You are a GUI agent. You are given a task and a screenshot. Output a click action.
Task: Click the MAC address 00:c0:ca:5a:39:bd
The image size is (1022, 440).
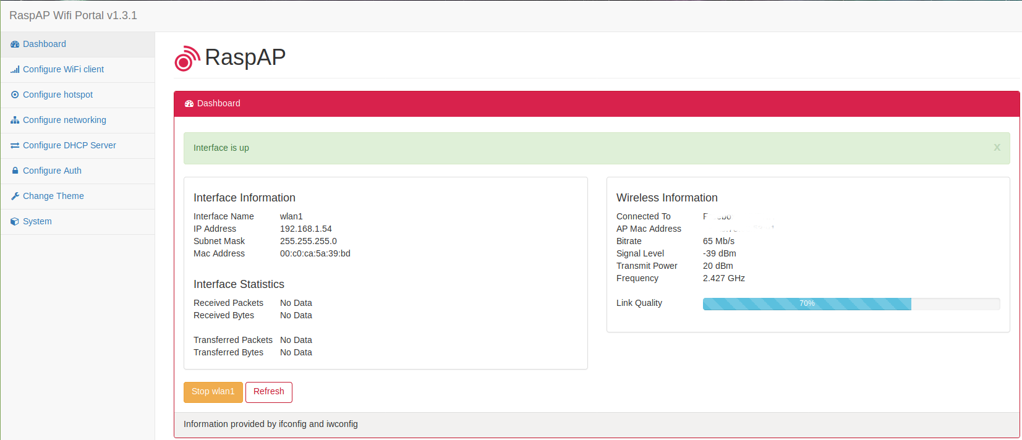click(x=315, y=253)
